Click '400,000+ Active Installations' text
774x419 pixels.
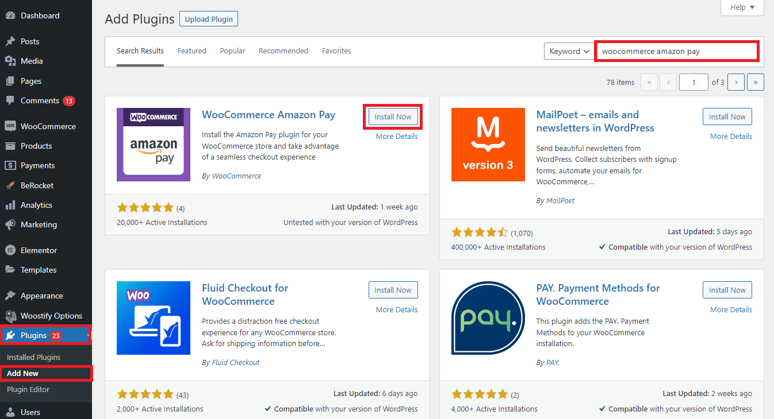[x=499, y=247]
